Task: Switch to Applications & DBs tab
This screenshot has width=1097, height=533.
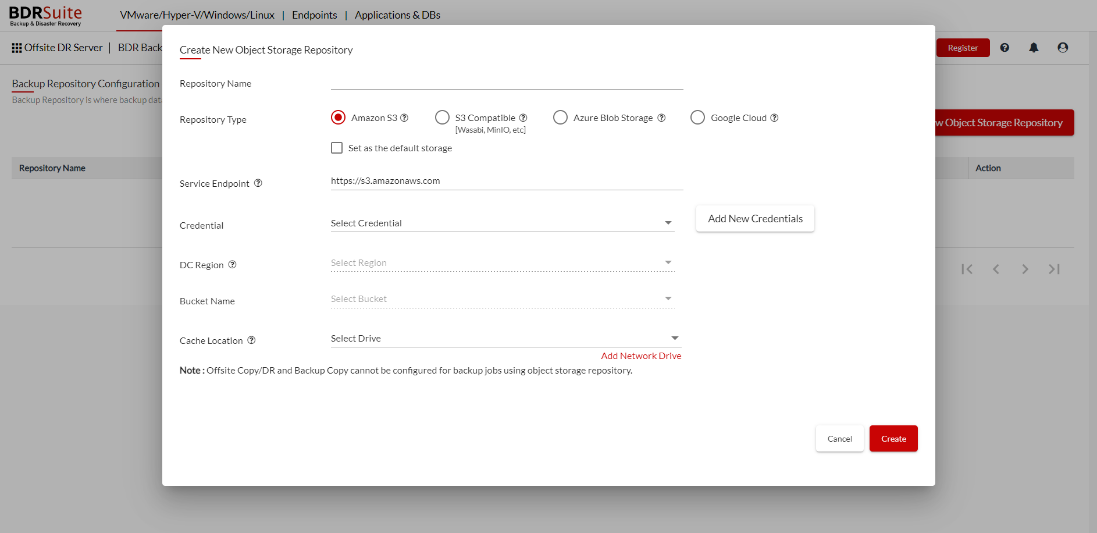Action: click(397, 15)
